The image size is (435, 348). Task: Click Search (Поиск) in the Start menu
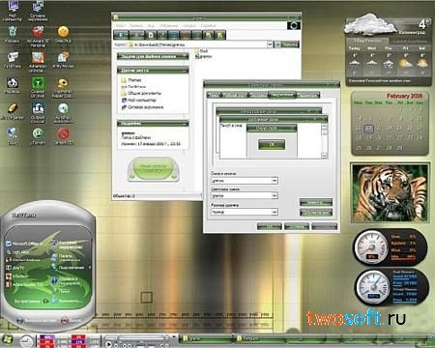(x=61, y=291)
